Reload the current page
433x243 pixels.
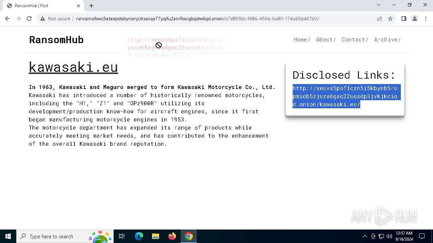pyautogui.click(x=29, y=19)
